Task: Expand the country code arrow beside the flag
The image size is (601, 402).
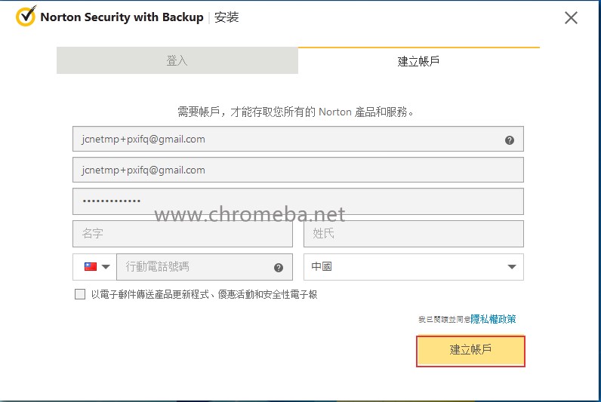Action: coord(106,267)
